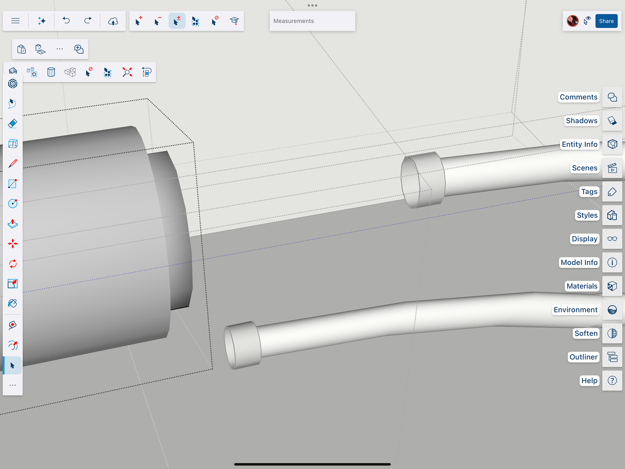Activate the Move tool
The height and width of the screenshot is (469, 625).
tap(12, 244)
